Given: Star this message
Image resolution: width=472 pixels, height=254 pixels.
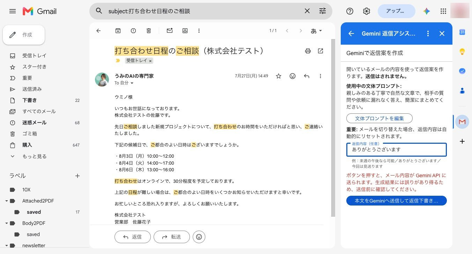Looking at the screenshot, I should [279, 76].
